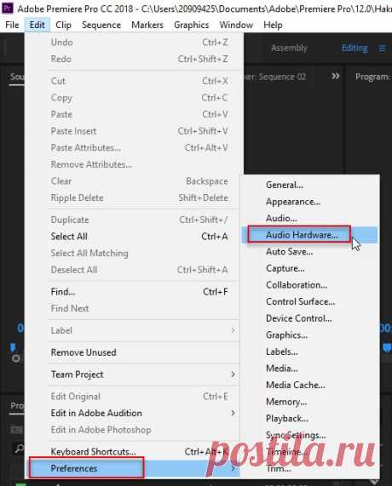Image resolution: width=392 pixels, height=486 pixels.
Task: Open Control Surface... preferences
Action: tap(309, 301)
